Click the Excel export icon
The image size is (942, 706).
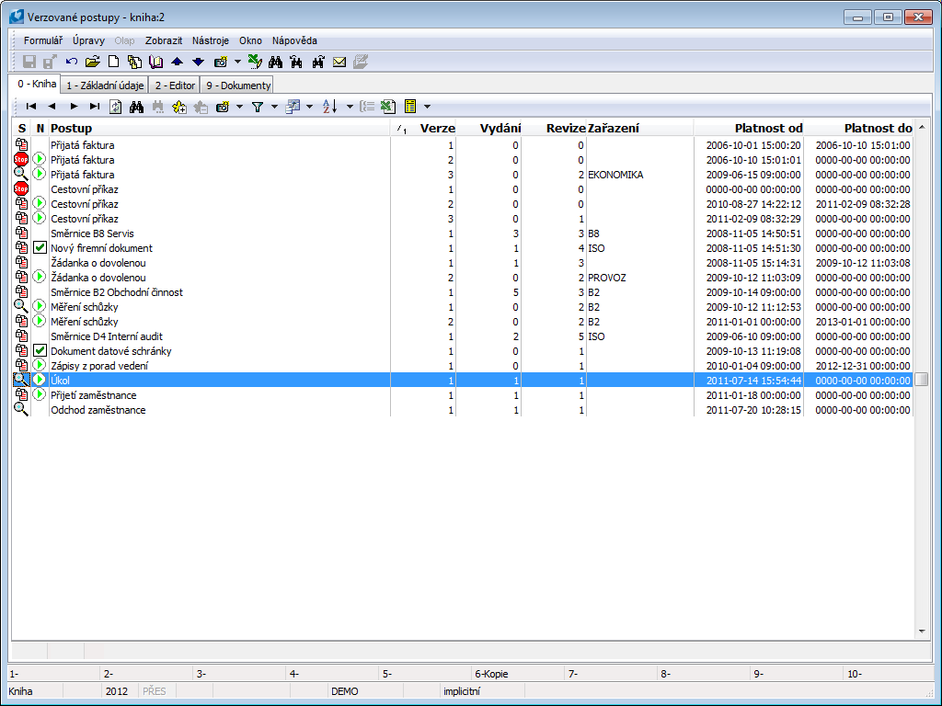388,107
